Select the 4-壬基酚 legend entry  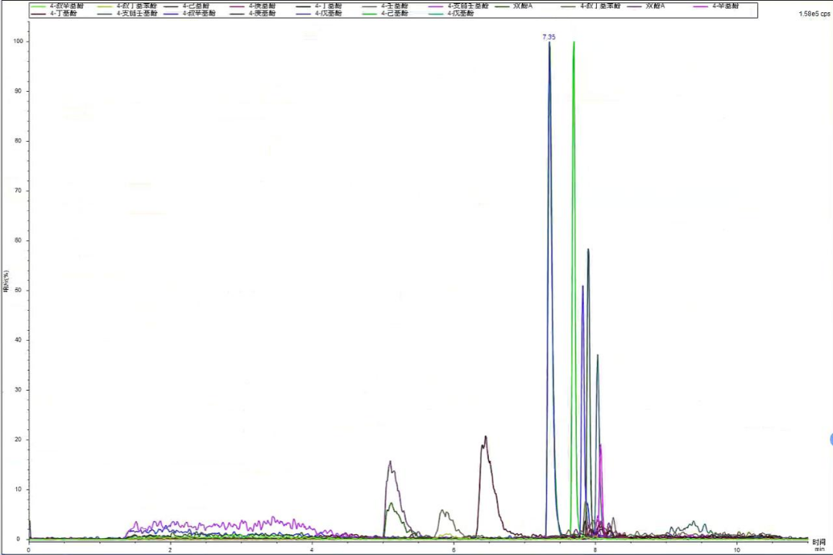(393, 6)
